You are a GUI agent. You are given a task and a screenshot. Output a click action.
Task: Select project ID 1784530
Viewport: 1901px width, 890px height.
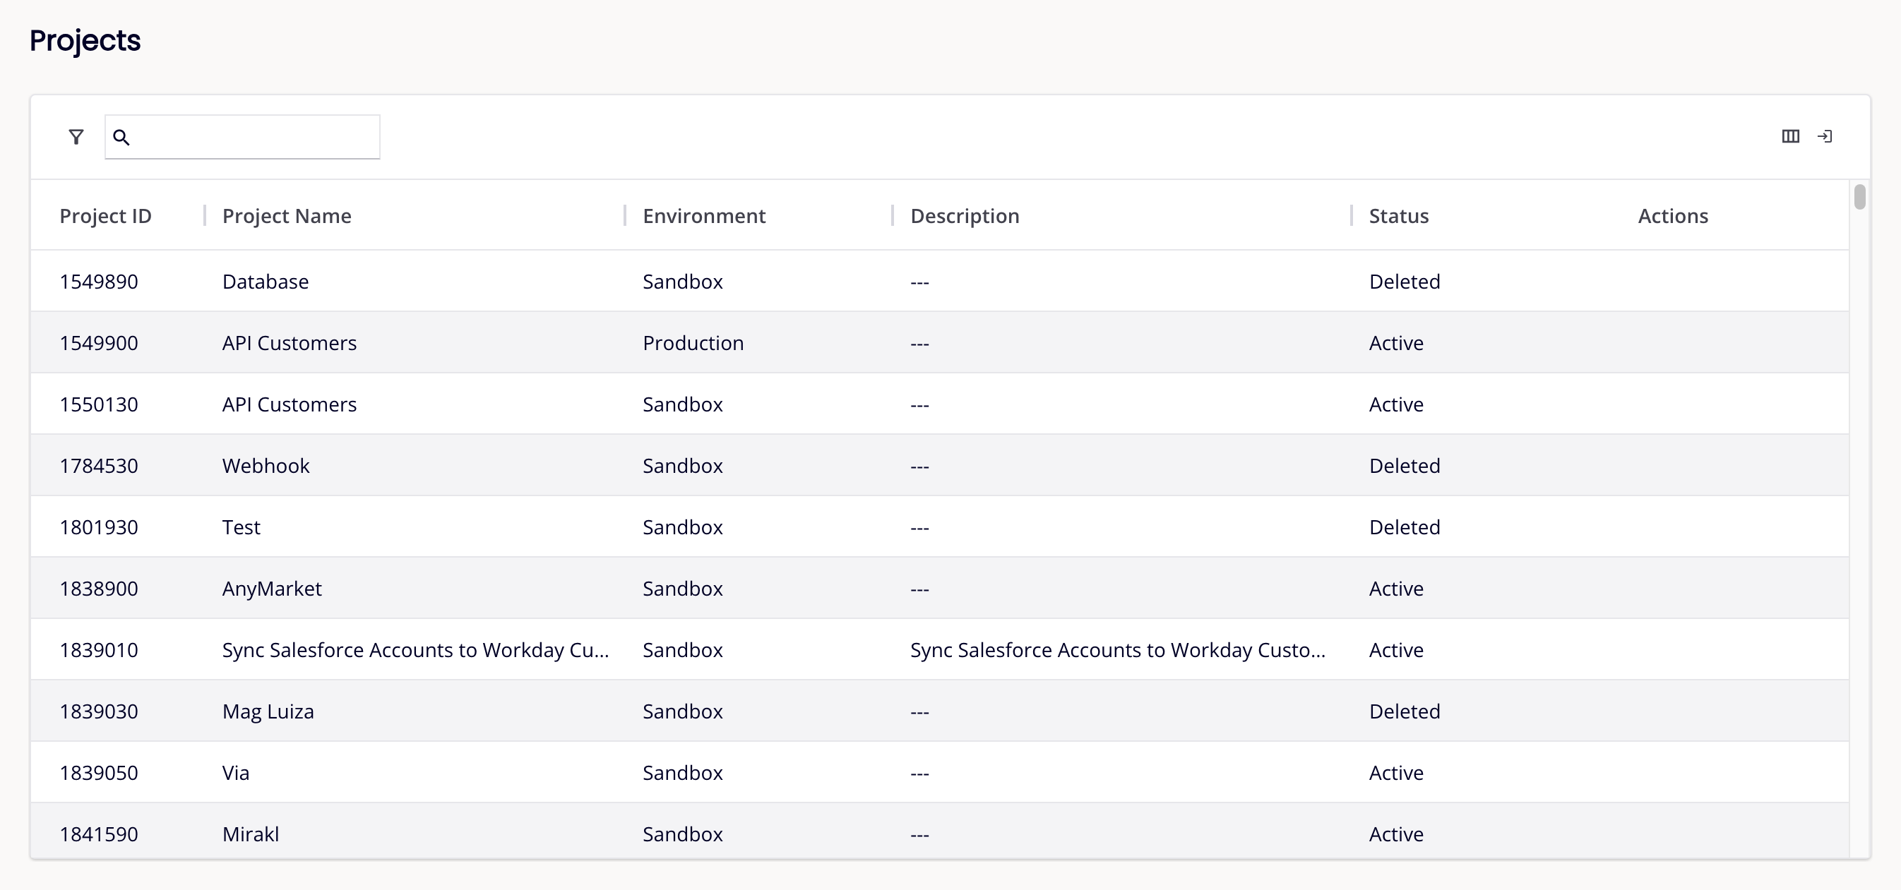click(x=99, y=466)
